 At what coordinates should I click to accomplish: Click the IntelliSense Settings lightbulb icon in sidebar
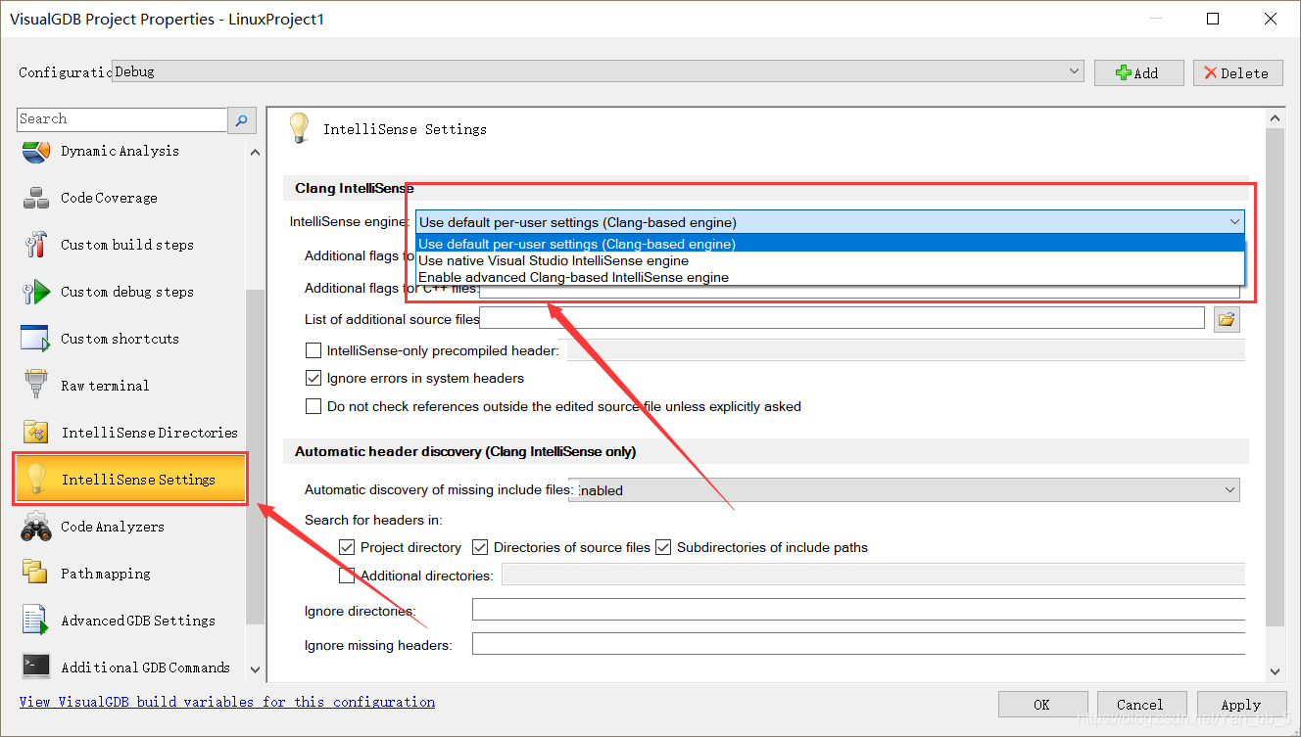(x=36, y=480)
